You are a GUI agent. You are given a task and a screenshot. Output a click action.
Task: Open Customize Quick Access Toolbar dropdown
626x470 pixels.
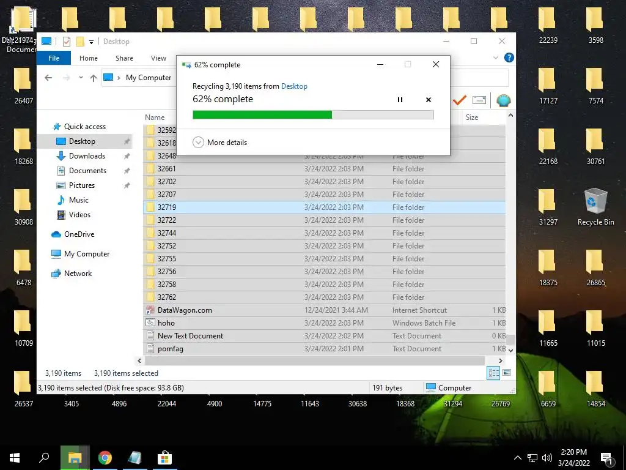point(92,42)
